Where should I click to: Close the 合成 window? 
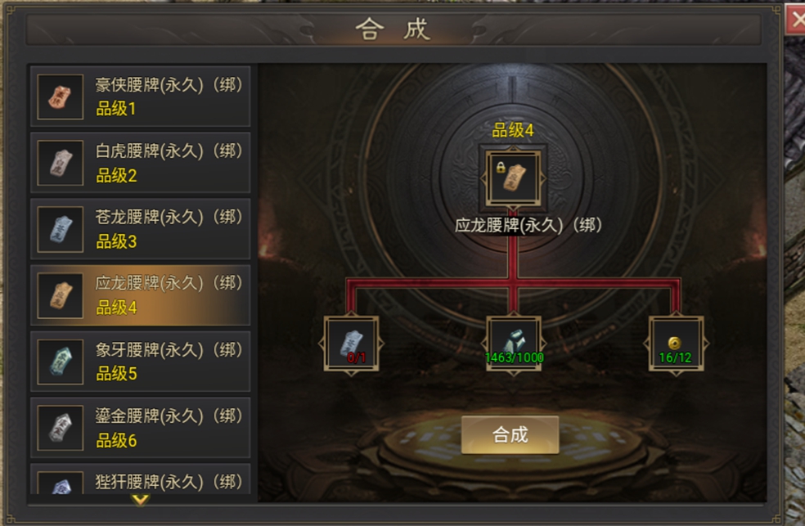[x=796, y=20]
